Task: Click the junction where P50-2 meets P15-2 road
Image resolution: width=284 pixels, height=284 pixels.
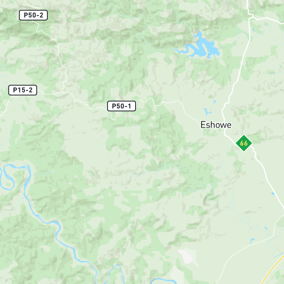Action: point(62,92)
